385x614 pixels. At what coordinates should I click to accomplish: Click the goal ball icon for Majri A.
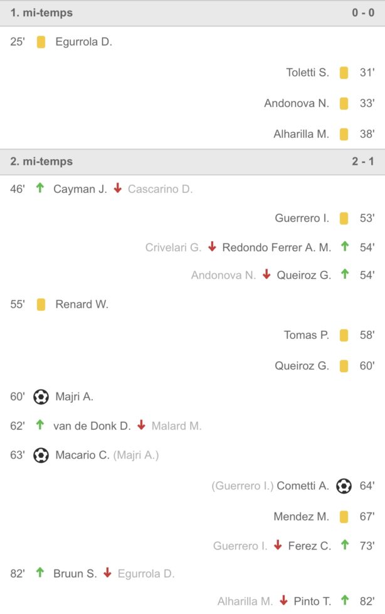coord(41,397)
